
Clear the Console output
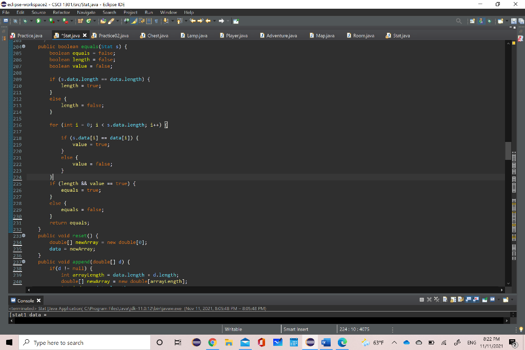(446, 299)
